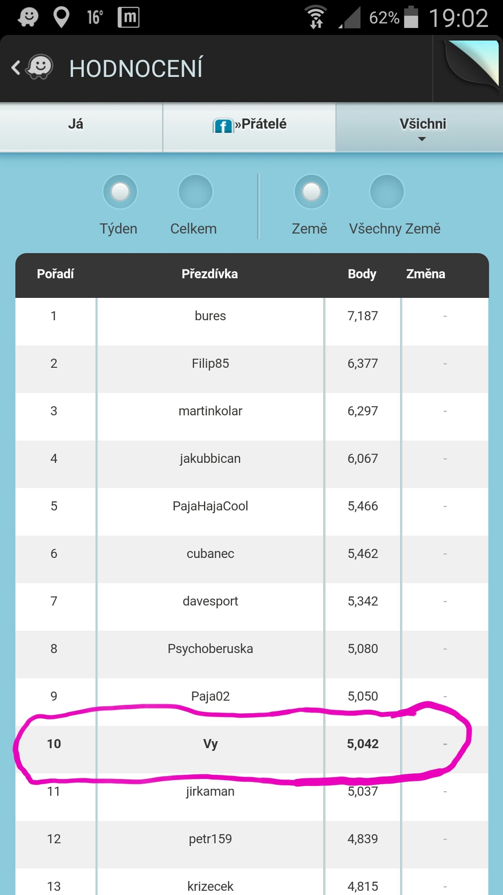The image size is (503, 895).
Task: Select the Celkem radio button
Action: coord(196,192)
